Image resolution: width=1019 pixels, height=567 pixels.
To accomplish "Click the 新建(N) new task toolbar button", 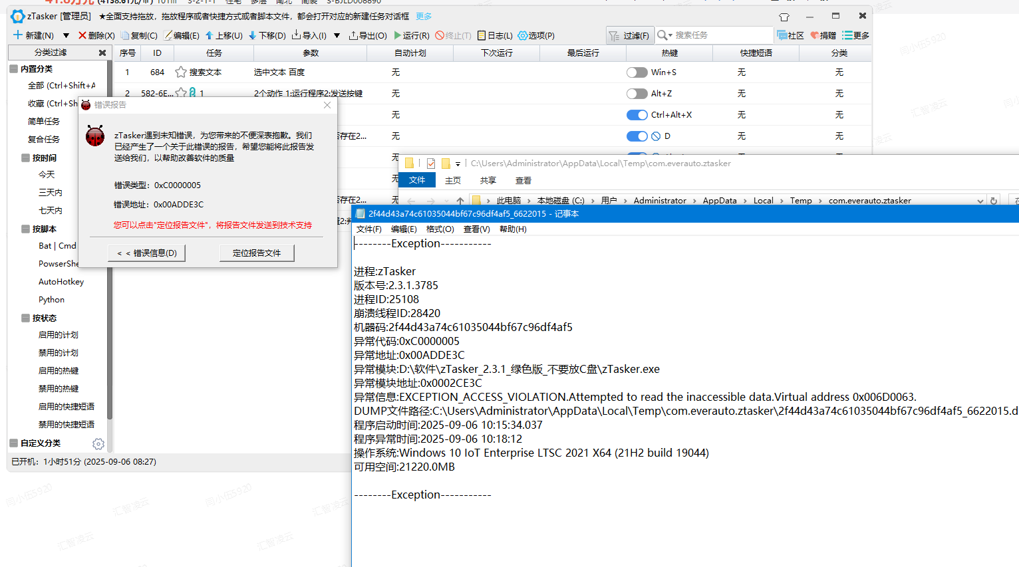I will tap(33, 35).
